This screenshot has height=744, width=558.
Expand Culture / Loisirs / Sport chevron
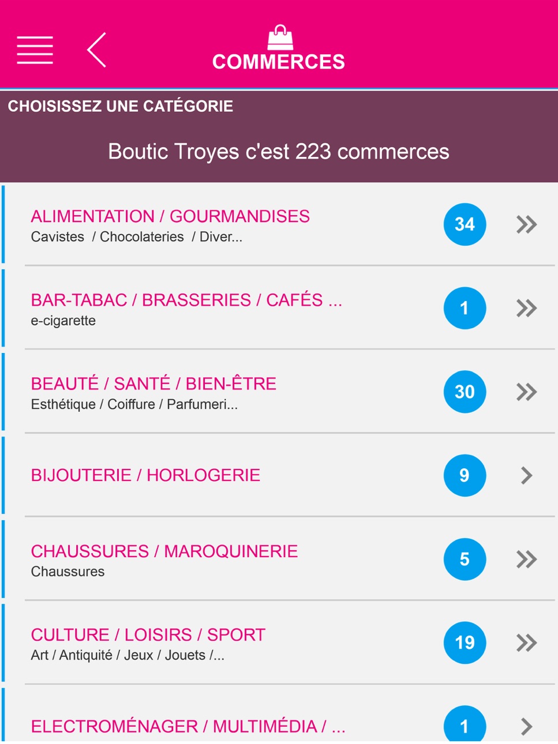(526, 642)
